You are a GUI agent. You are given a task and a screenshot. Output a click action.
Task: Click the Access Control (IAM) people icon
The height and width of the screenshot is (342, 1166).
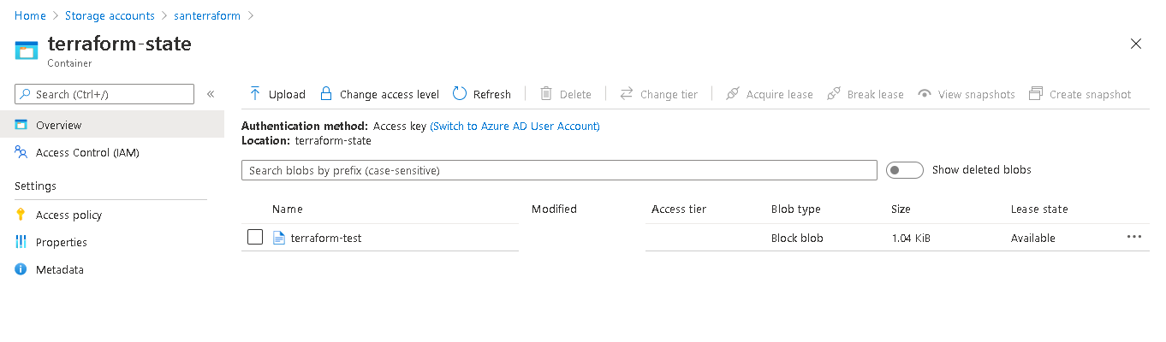click(21, 152)
